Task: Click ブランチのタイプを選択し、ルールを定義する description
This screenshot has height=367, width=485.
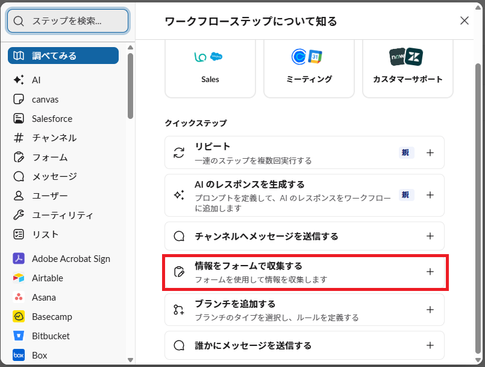Action: (x=277, y=318)
